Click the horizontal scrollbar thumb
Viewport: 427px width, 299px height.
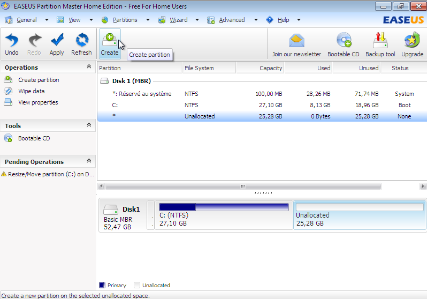[x=243, y=186]
